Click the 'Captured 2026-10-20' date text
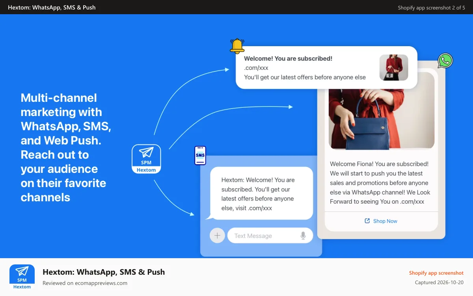 click(439, 283)
